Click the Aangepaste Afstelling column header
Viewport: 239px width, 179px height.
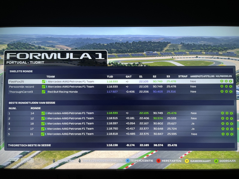[x=202, y=76]
